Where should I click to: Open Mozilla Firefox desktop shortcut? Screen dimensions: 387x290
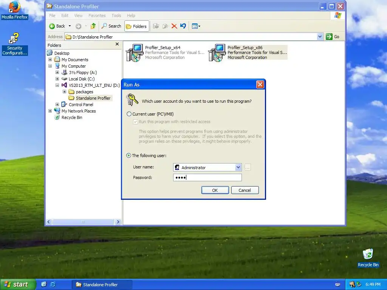click(x=14, y=10)
